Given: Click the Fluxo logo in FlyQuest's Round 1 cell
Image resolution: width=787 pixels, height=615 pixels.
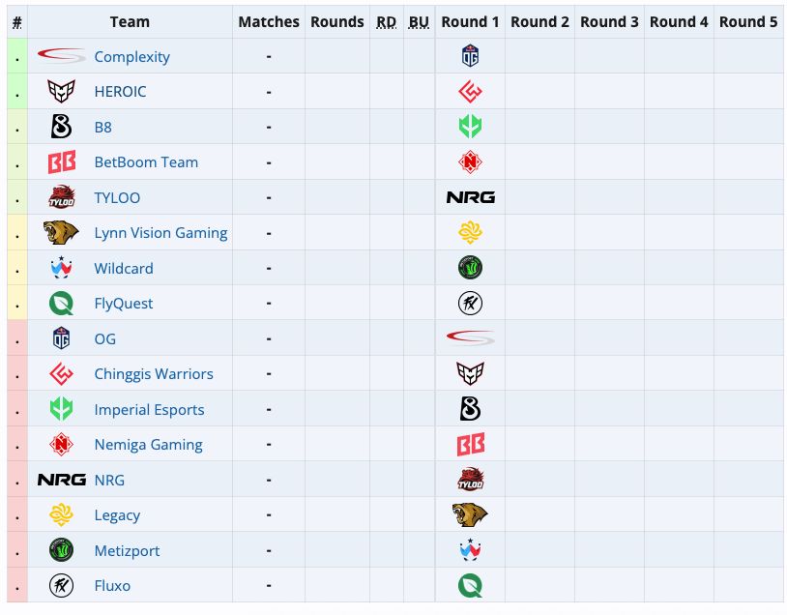Looking at the screenshot, I should (470, 304).
